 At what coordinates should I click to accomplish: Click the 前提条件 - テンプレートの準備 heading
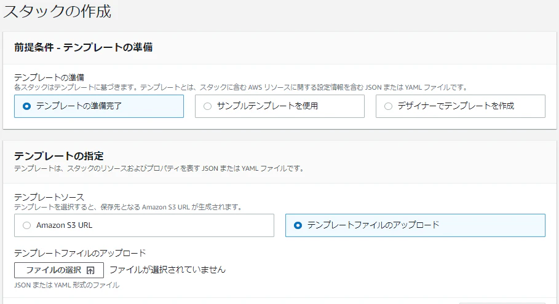click(84, 47)
